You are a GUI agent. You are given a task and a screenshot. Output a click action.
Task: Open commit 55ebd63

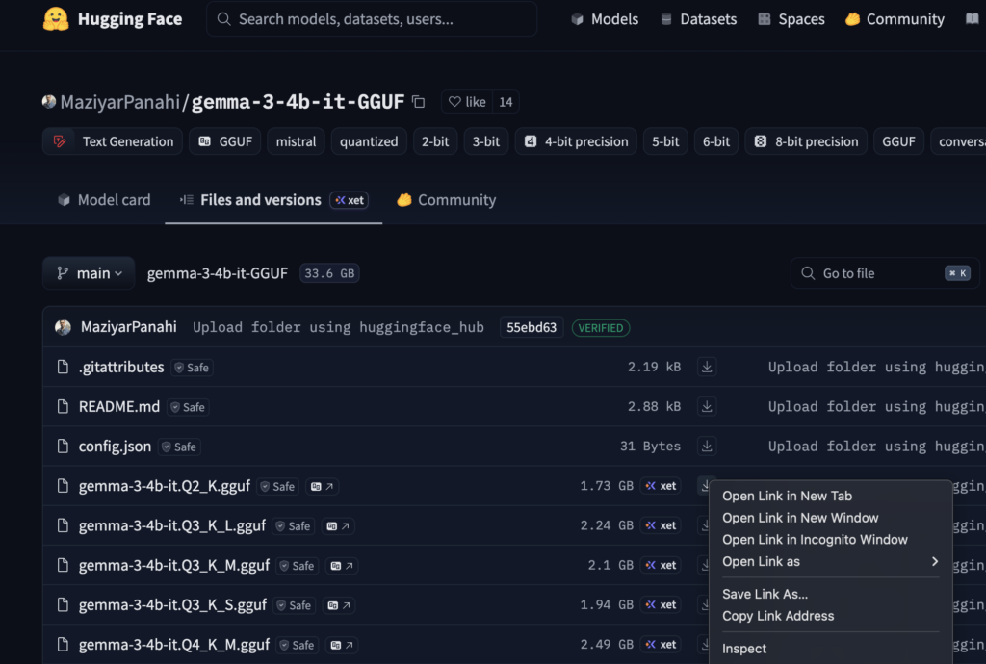tap(532, 328)
